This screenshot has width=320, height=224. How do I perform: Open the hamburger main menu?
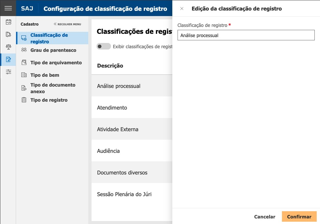click(x=8, y=8)
